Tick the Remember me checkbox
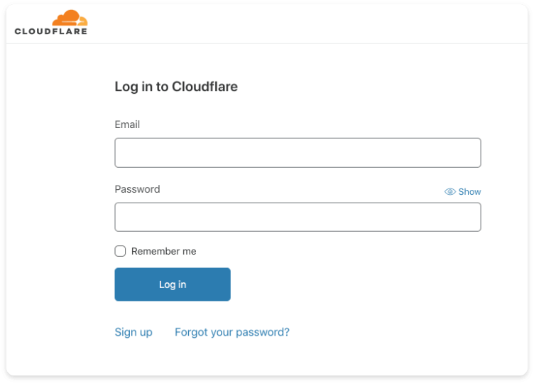This screenshot has height=384, width=534. (x=120, y=251)
